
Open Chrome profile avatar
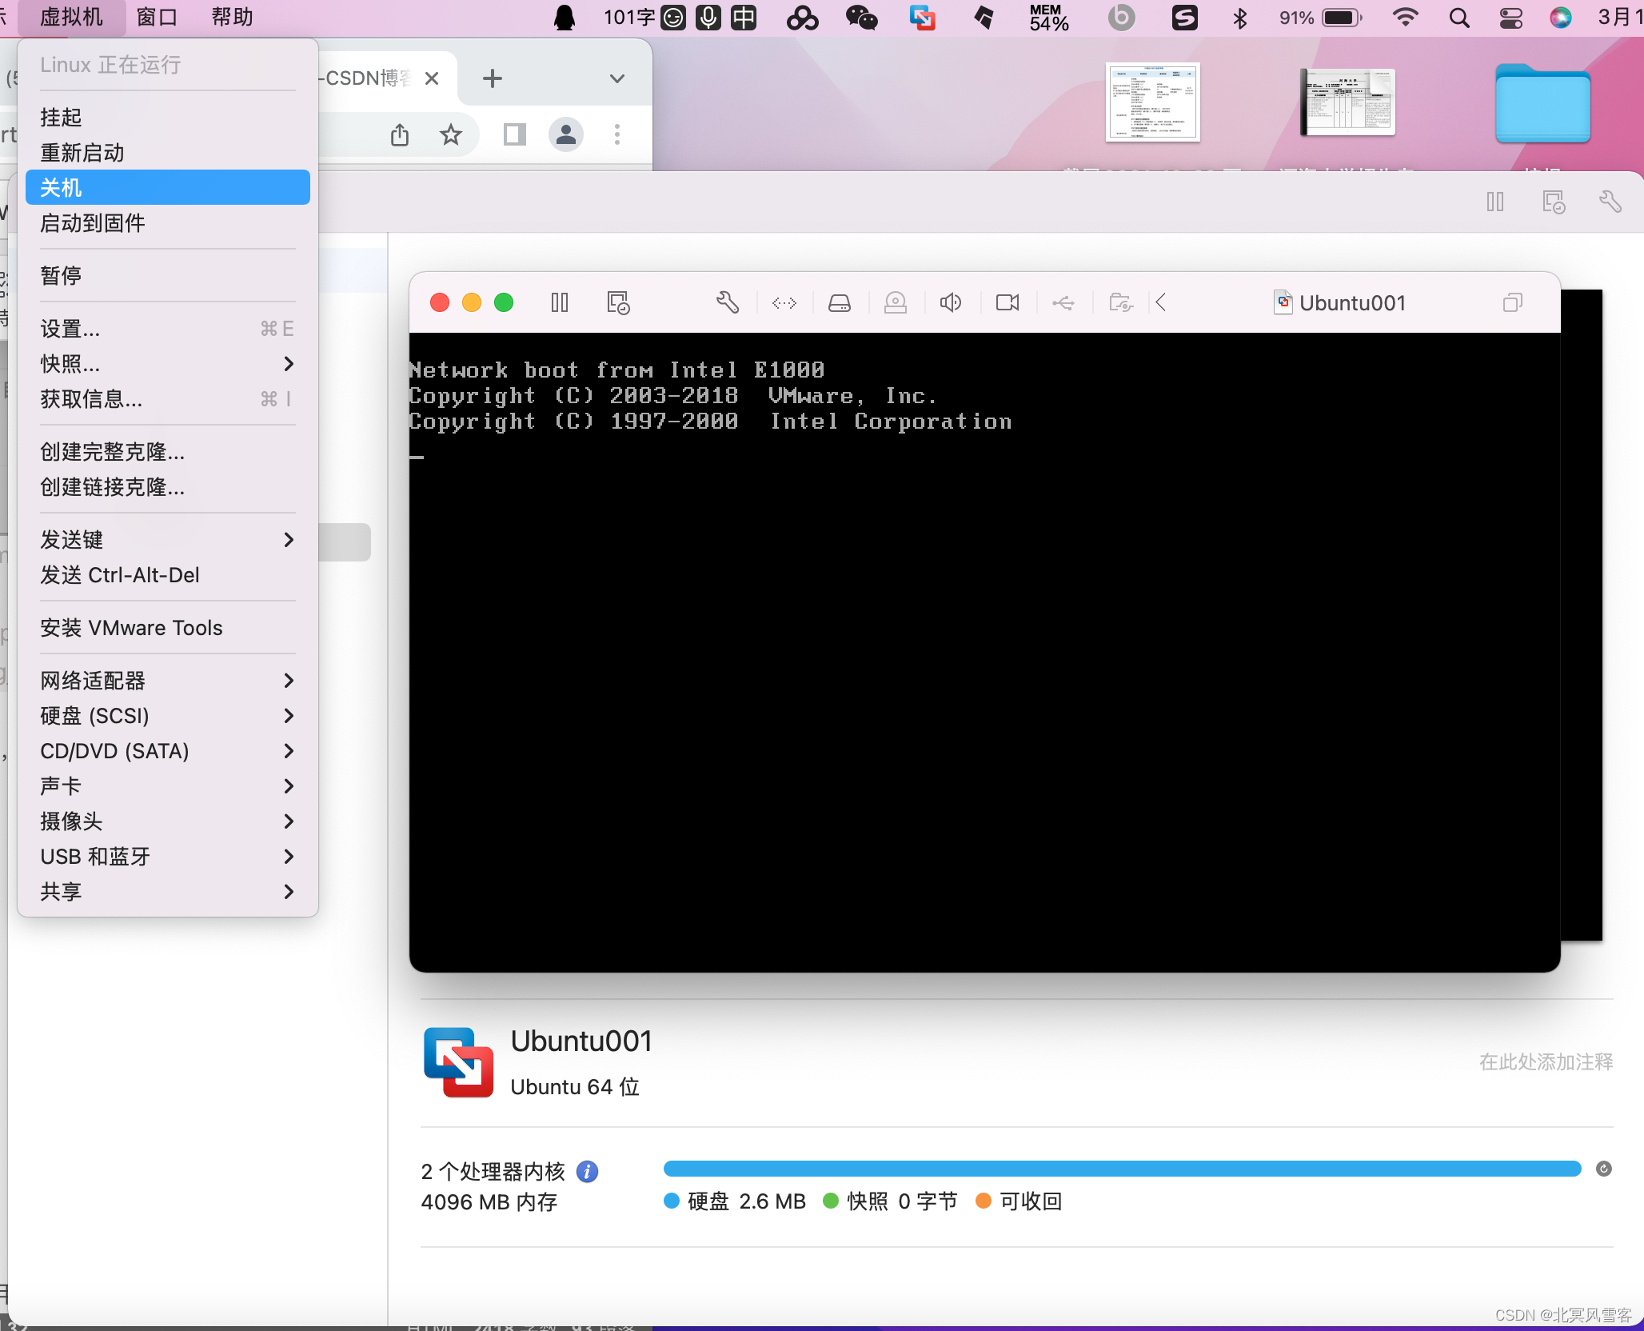[566, 134]
